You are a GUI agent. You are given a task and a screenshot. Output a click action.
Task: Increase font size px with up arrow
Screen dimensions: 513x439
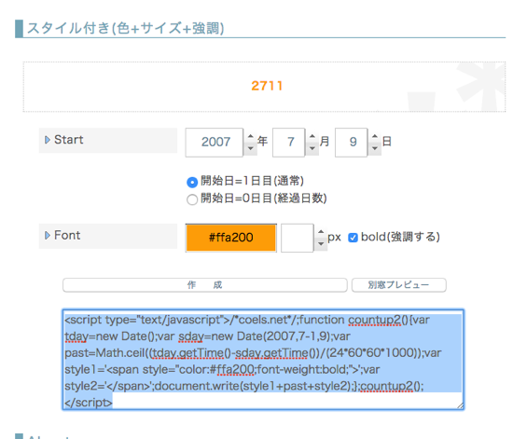coord(321,232)
